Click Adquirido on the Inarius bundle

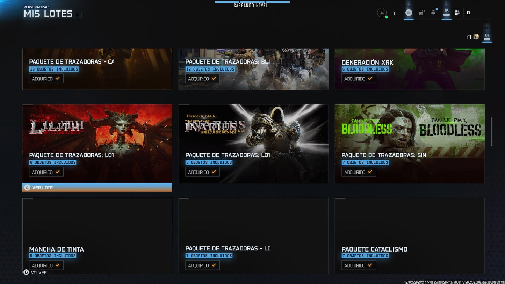tap(202, 172)
